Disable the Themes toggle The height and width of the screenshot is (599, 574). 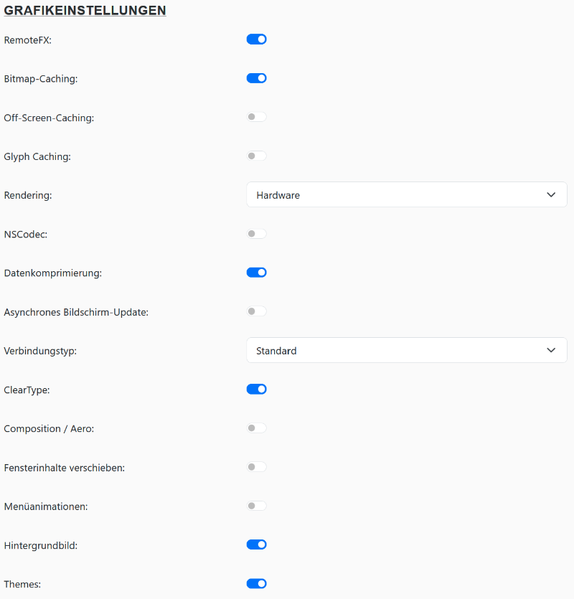coord(256,584)
